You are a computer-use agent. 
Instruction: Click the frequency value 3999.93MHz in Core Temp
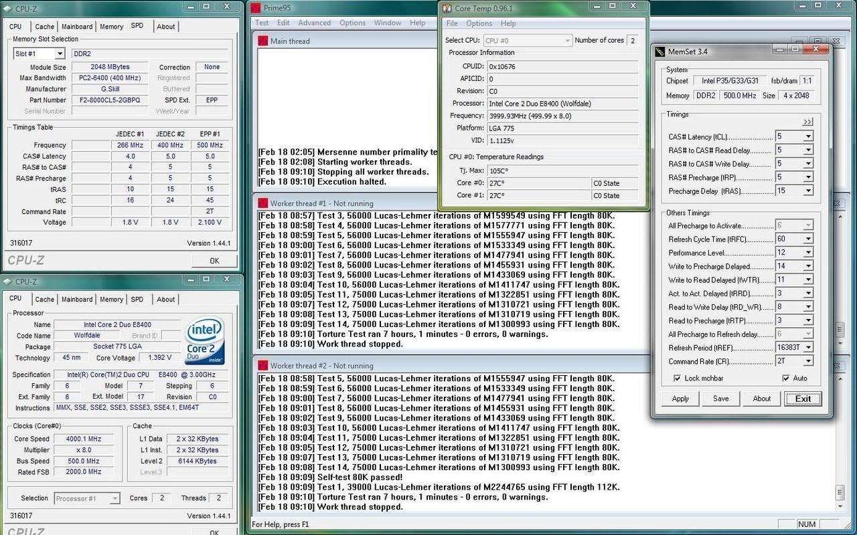(x=562, y=116)
